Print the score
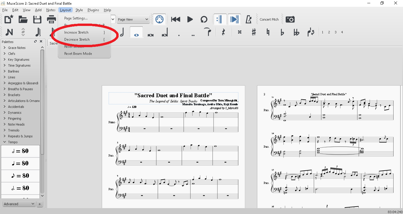This screenshot has height=214, width=403. [x=51, y=19]
